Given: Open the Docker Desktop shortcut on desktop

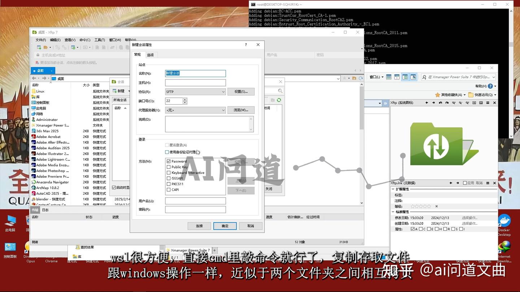Looking at the screenshot, I should pos(504,224).
